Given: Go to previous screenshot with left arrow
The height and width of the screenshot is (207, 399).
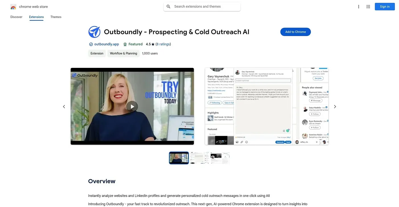Looking at the screenshot, I should (64, 106).
